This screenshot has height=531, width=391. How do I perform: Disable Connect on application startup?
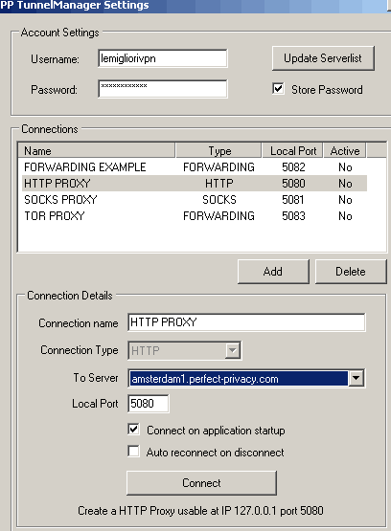[133, 430]
